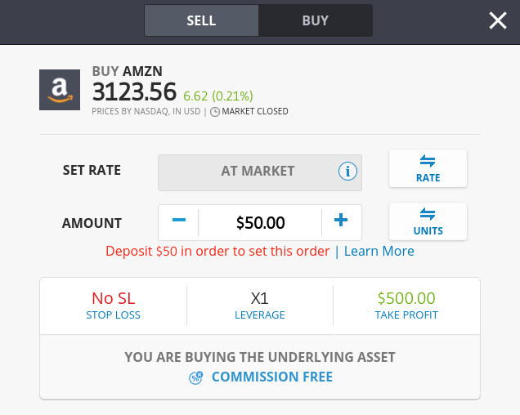Screen dimensions: 520x415
Task: Click the info icon in At Market field
Action: pos(347,172)
